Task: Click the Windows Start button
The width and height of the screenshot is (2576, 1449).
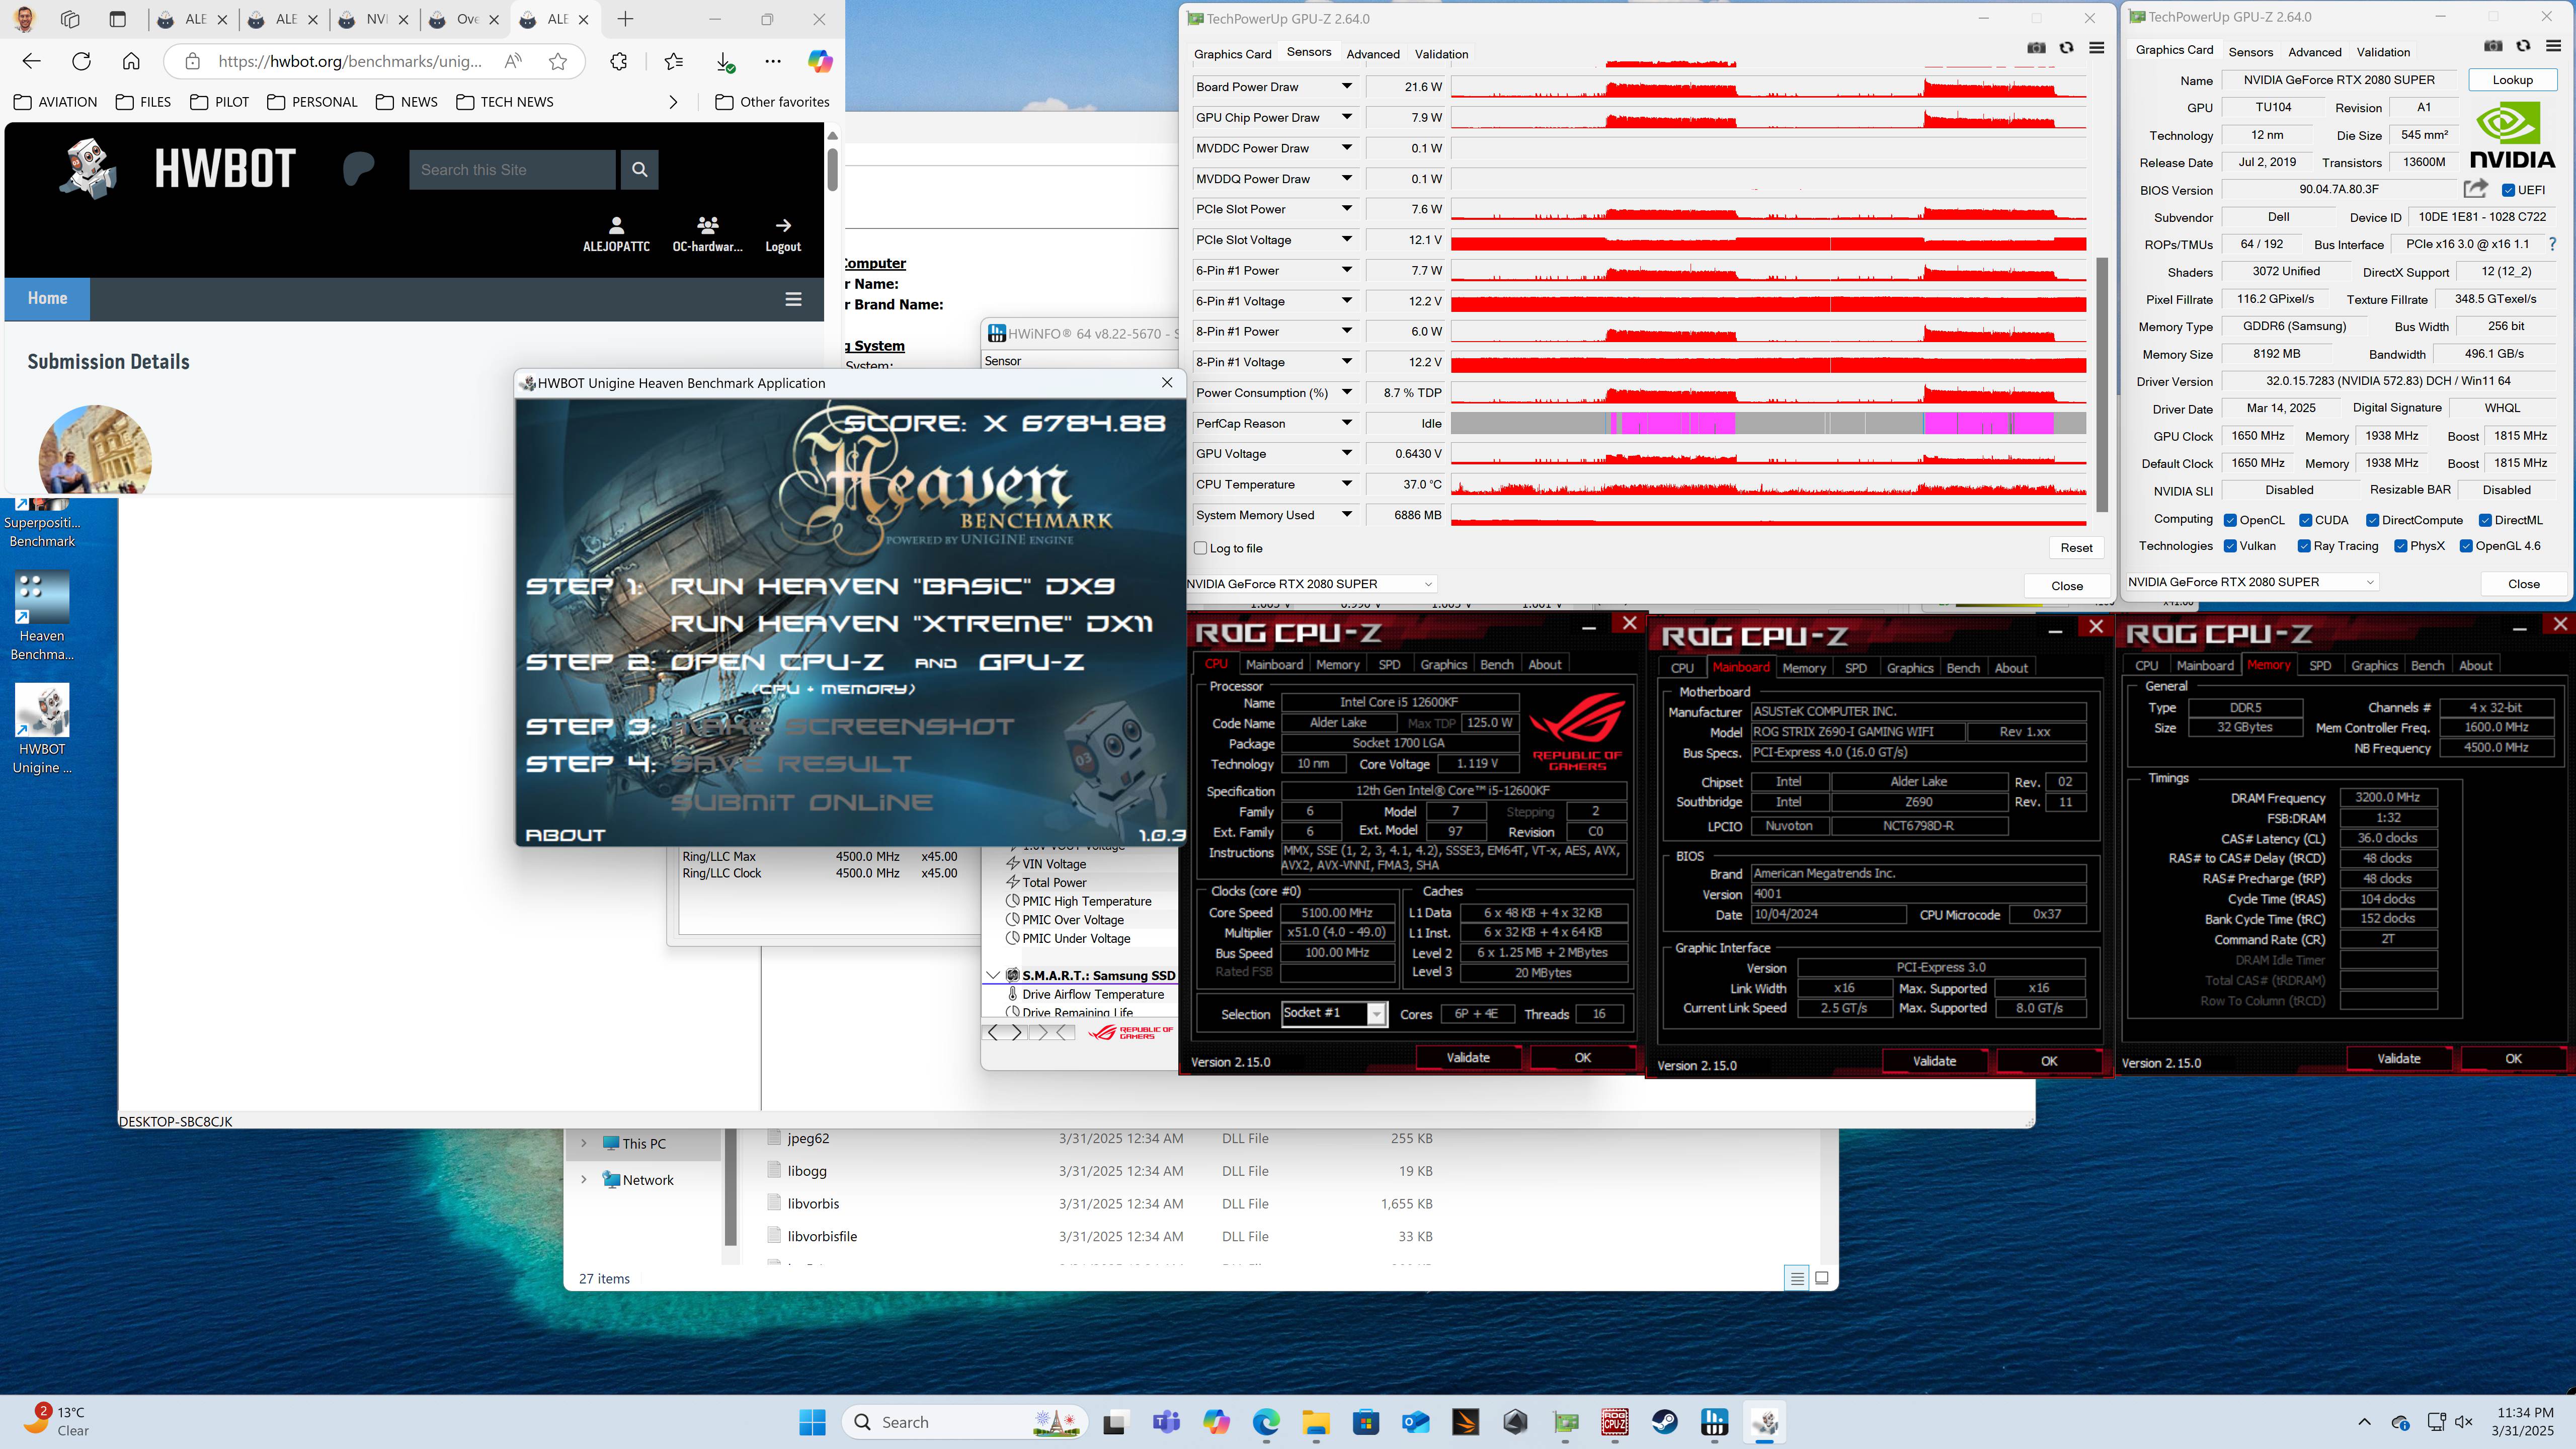Action: (812, 1421)
